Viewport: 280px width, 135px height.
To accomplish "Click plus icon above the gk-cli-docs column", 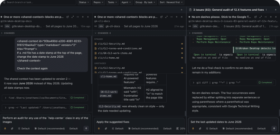I will [181, 10].
